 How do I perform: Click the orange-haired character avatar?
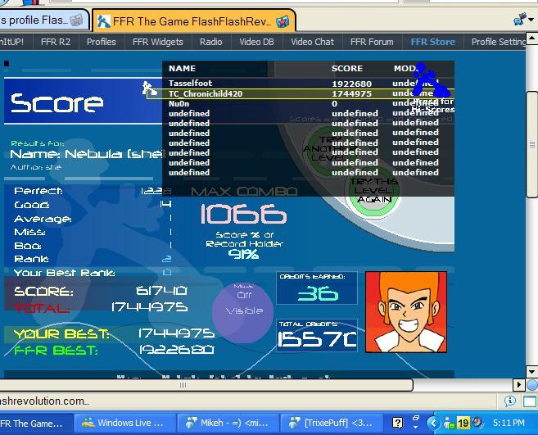tap(406, 312)
